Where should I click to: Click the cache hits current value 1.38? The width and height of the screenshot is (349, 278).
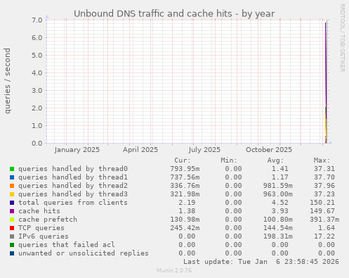tap(187, 211)
